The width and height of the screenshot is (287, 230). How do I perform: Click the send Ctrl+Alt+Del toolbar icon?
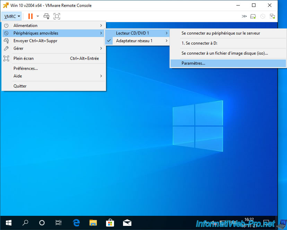point(46,16)
